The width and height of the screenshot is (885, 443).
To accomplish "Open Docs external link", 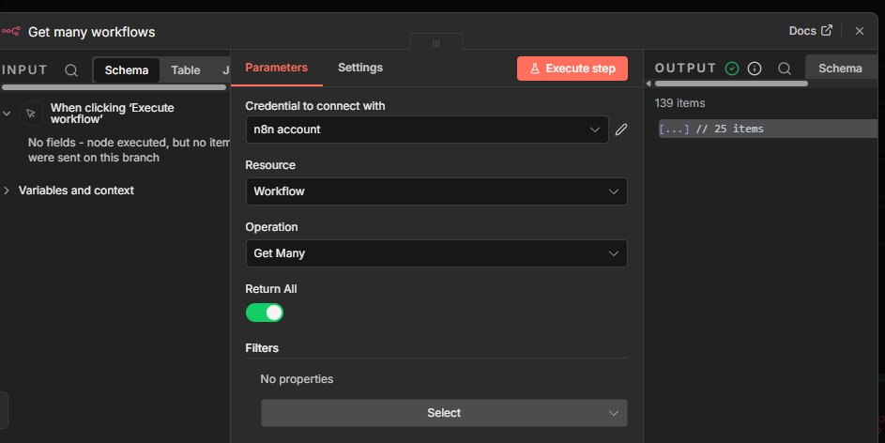I will pyautogui.click(x=811, y=31).
